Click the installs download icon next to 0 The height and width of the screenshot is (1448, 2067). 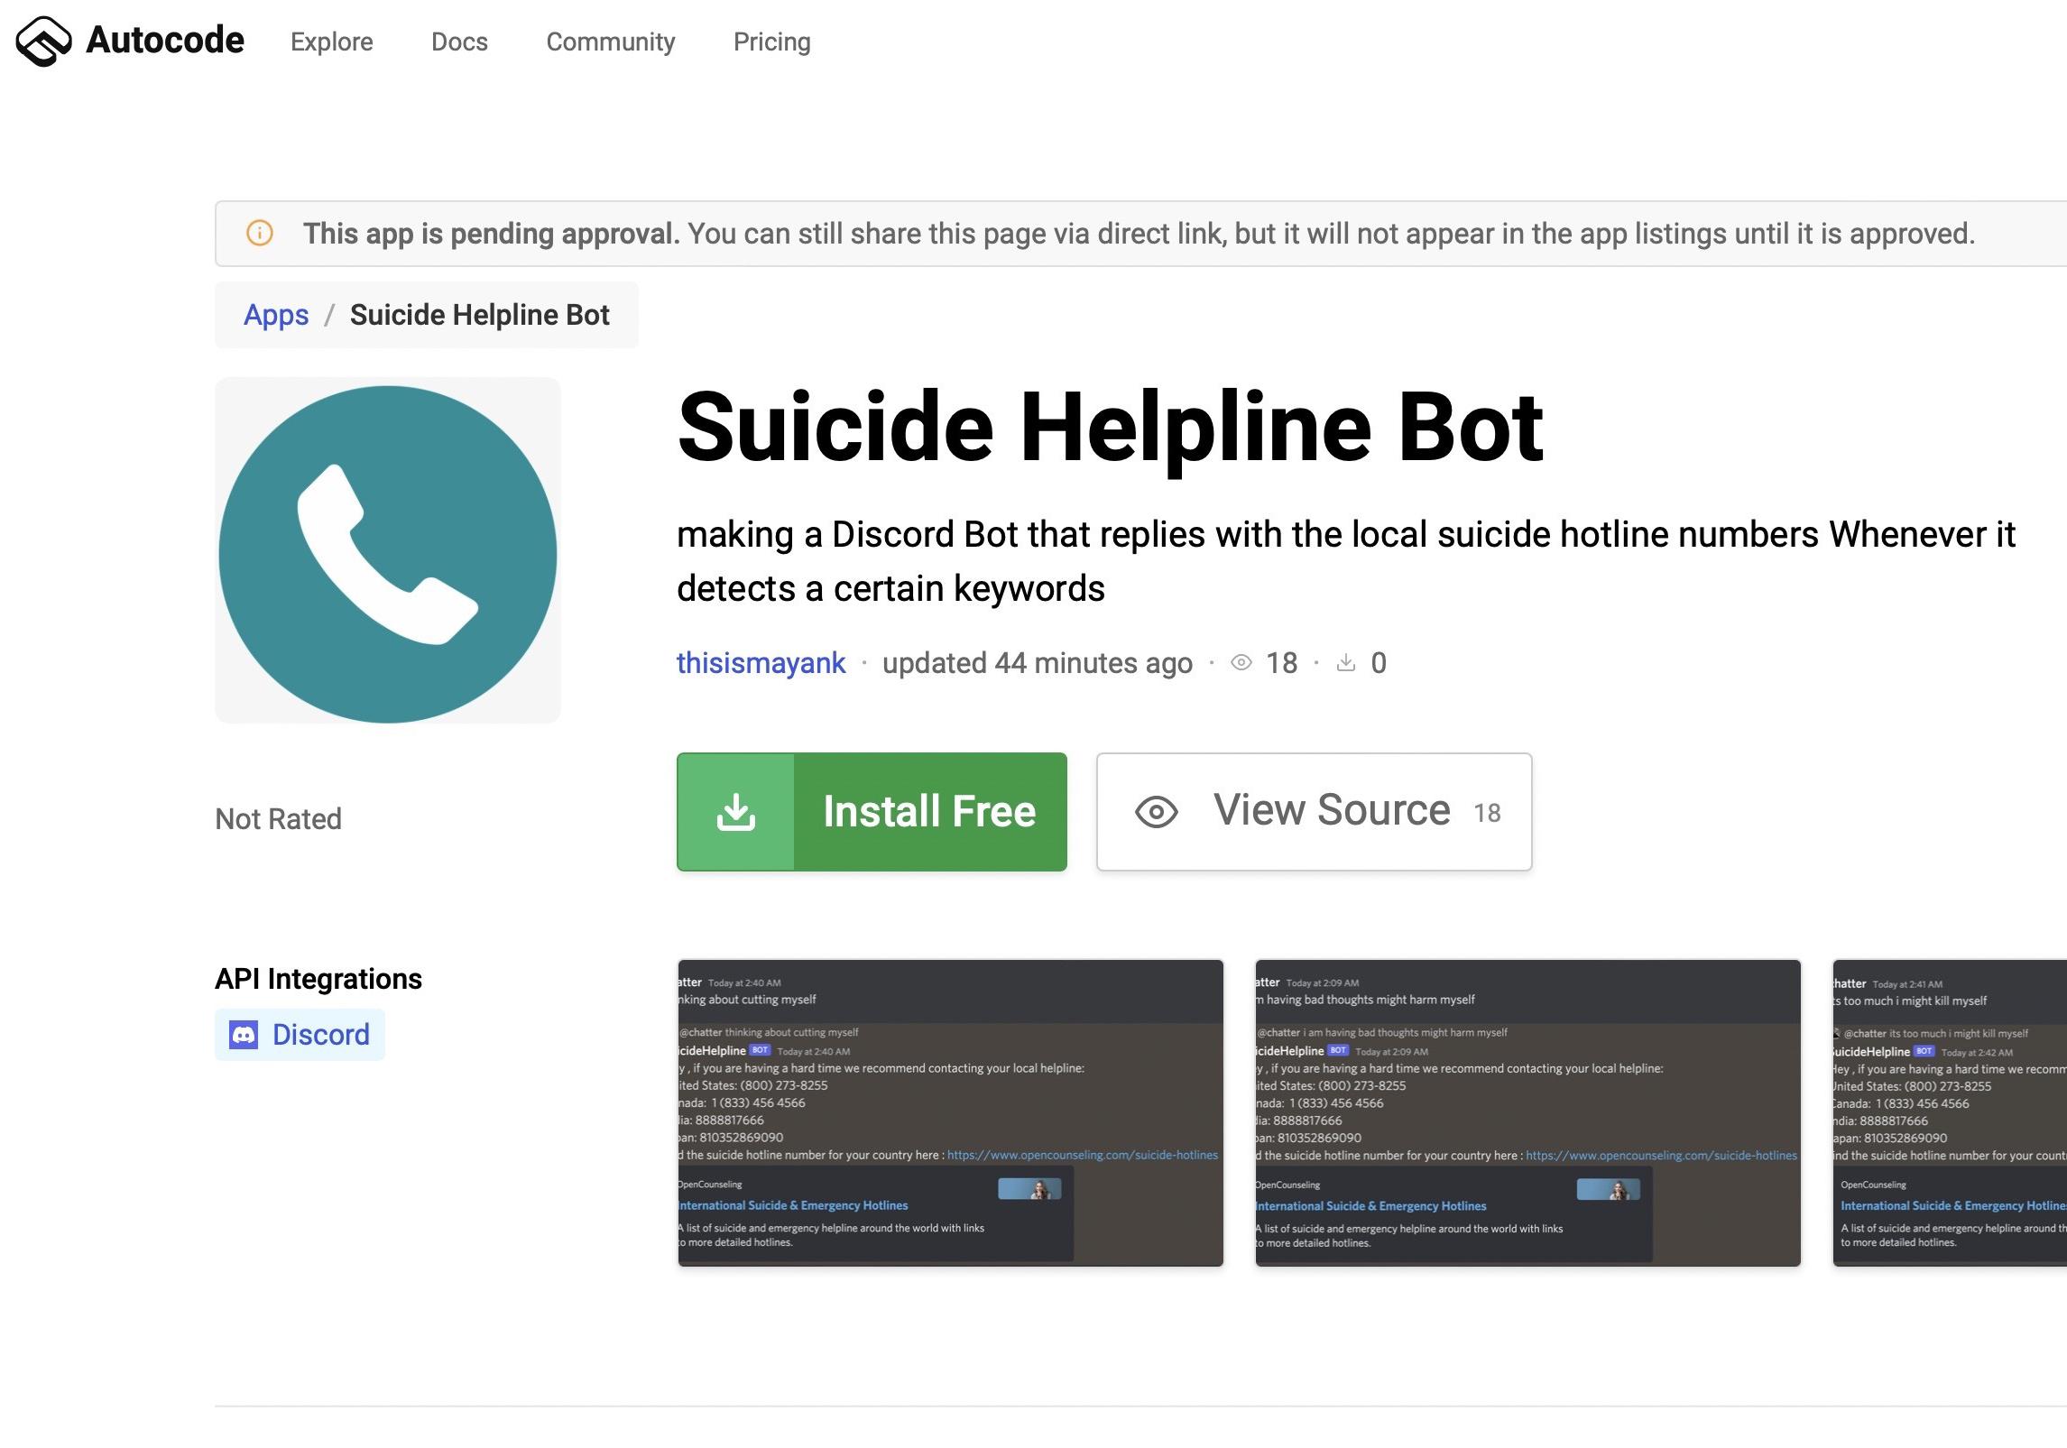1346,663
